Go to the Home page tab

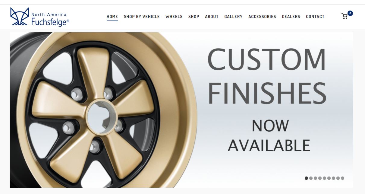click(112, 17)
